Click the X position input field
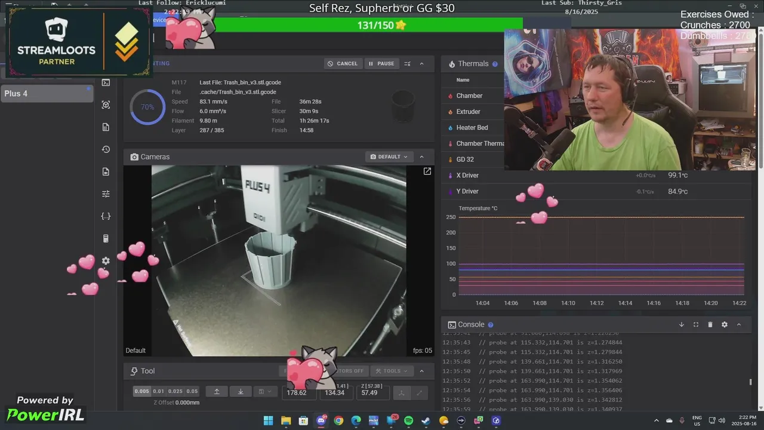Screen dimensions: 764x430 [299, 392]
